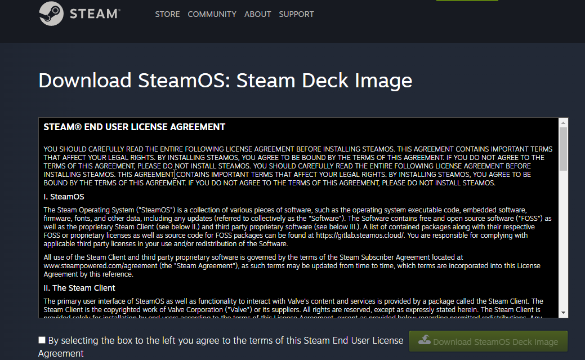
Task: Click the Download SteamOS Deck Image button
Action: pos(488,341)
